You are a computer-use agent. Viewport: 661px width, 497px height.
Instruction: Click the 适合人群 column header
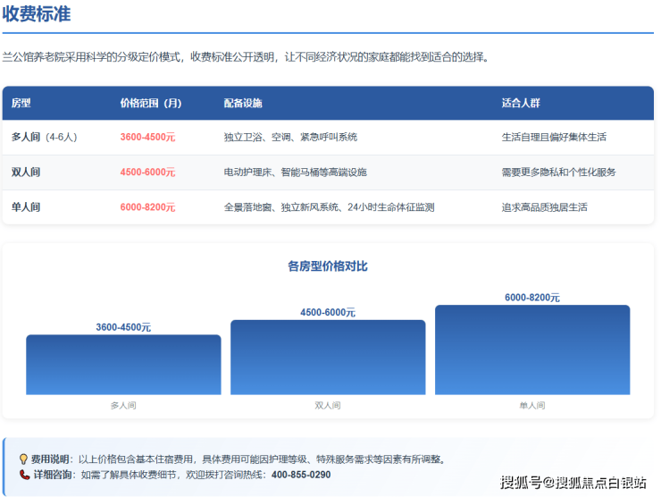pos(521,104)
